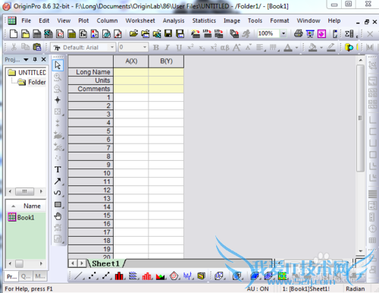The image size is (379, 293).
Task: Select the Pan hand tool
Action: point(58,216)
